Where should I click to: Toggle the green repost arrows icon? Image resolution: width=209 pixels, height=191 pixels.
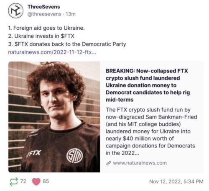click(14, 181)
